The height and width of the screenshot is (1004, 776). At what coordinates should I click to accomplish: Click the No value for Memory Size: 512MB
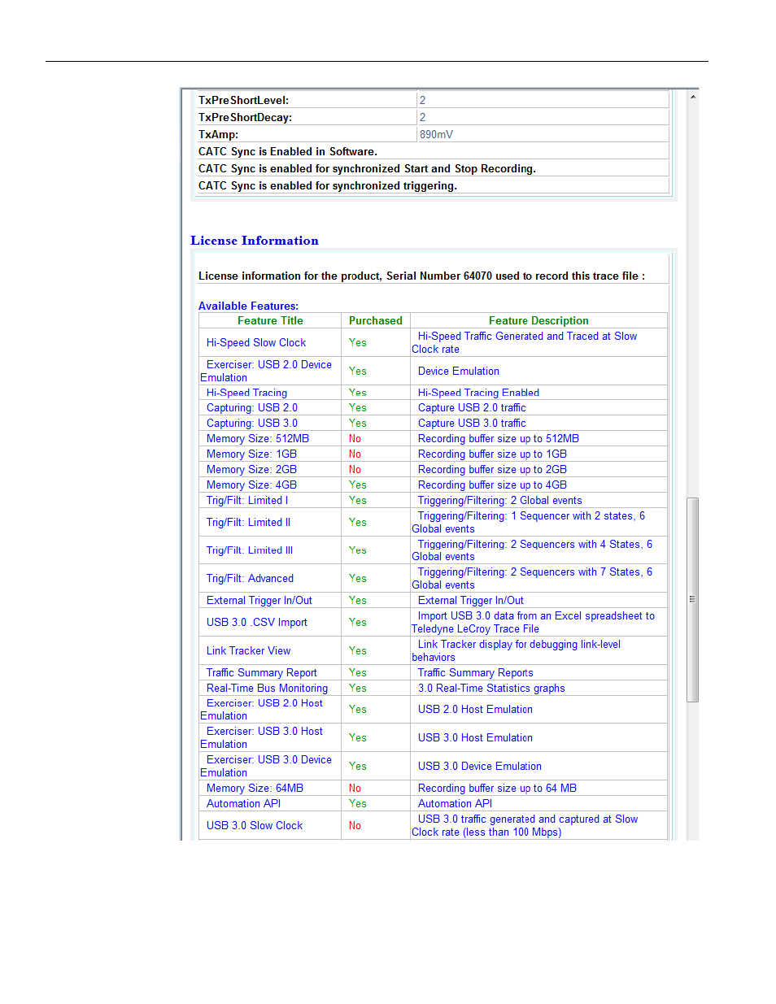tap(355, 439)
